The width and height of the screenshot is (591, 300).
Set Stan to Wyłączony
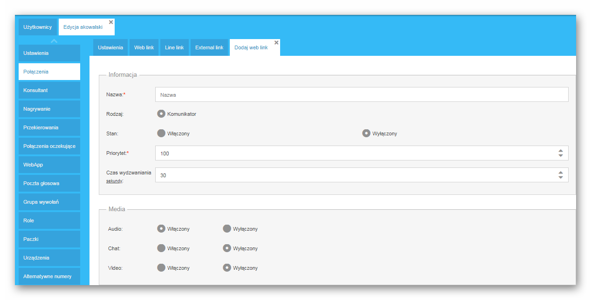tap(366, 133)
